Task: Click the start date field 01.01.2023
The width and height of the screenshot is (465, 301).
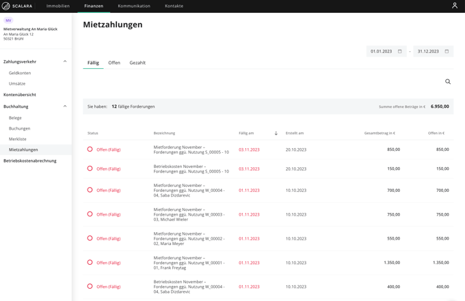Action: (386, 51)
